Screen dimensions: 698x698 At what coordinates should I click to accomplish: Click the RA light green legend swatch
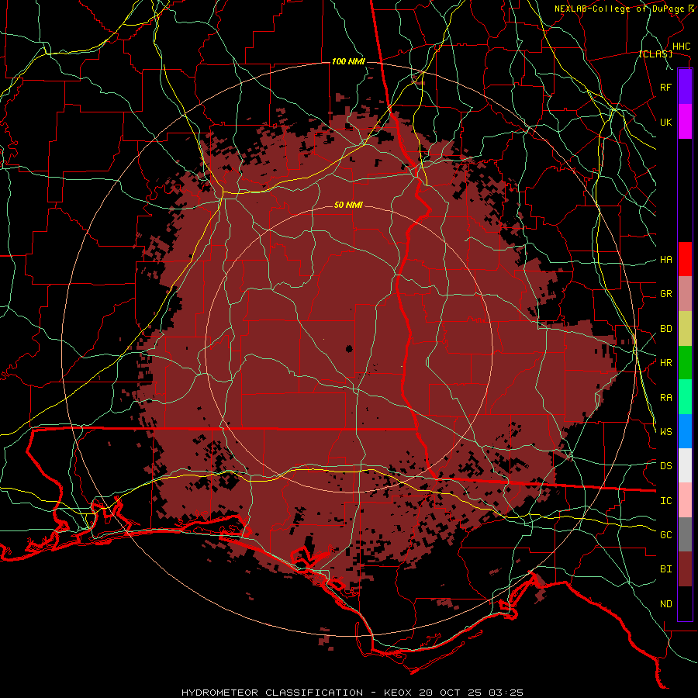point(685,397)
